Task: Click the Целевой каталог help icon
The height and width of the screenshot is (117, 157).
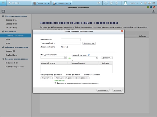Action: 89,55
